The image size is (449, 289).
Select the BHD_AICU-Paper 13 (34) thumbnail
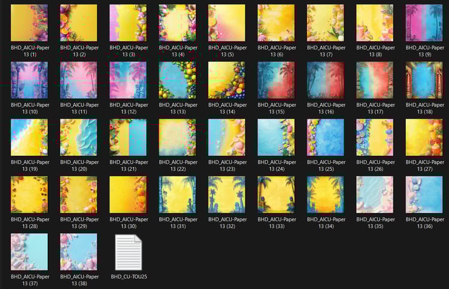pyautogui.click(x=326, y=195)
